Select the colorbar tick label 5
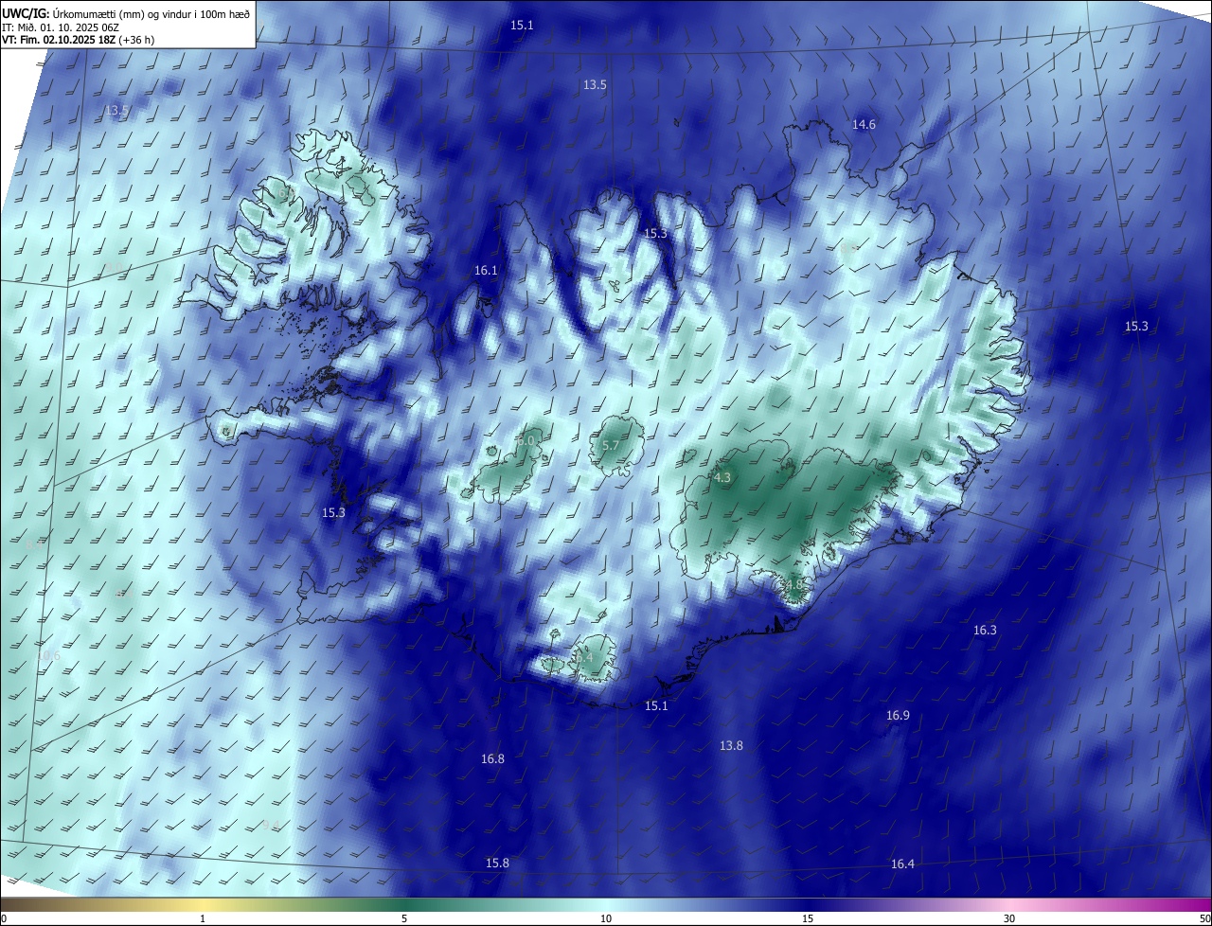Image resolution: width=1212 pixels, height=926 pixels. 404,918
